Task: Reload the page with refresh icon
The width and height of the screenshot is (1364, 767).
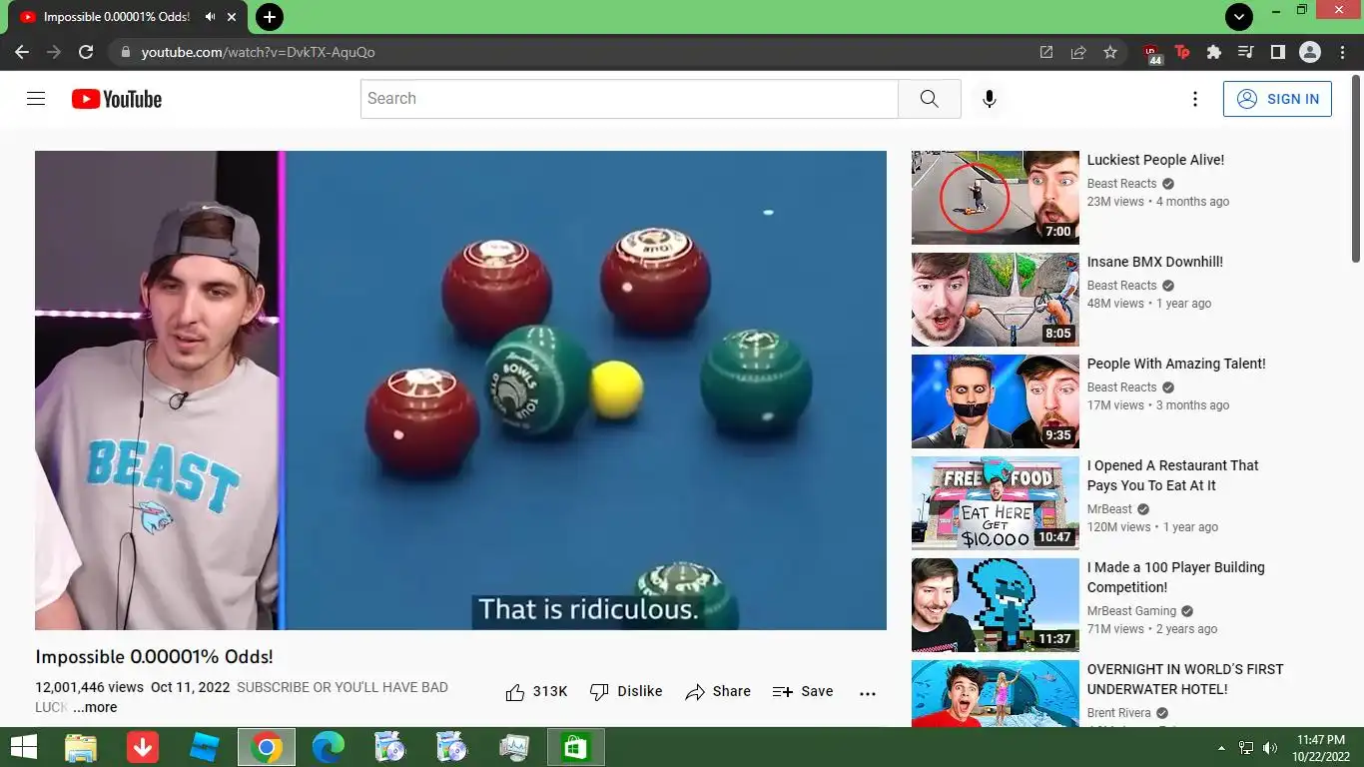Action: tap(86, 52)
